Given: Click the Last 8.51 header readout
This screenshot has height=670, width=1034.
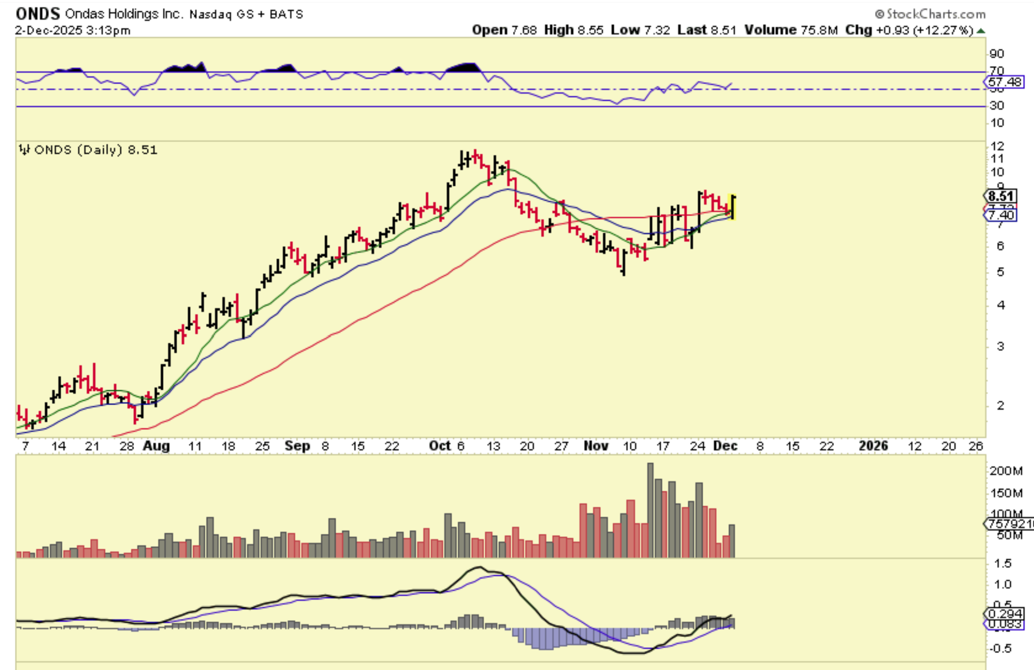Looking at the screenshot, I should 706,30.
